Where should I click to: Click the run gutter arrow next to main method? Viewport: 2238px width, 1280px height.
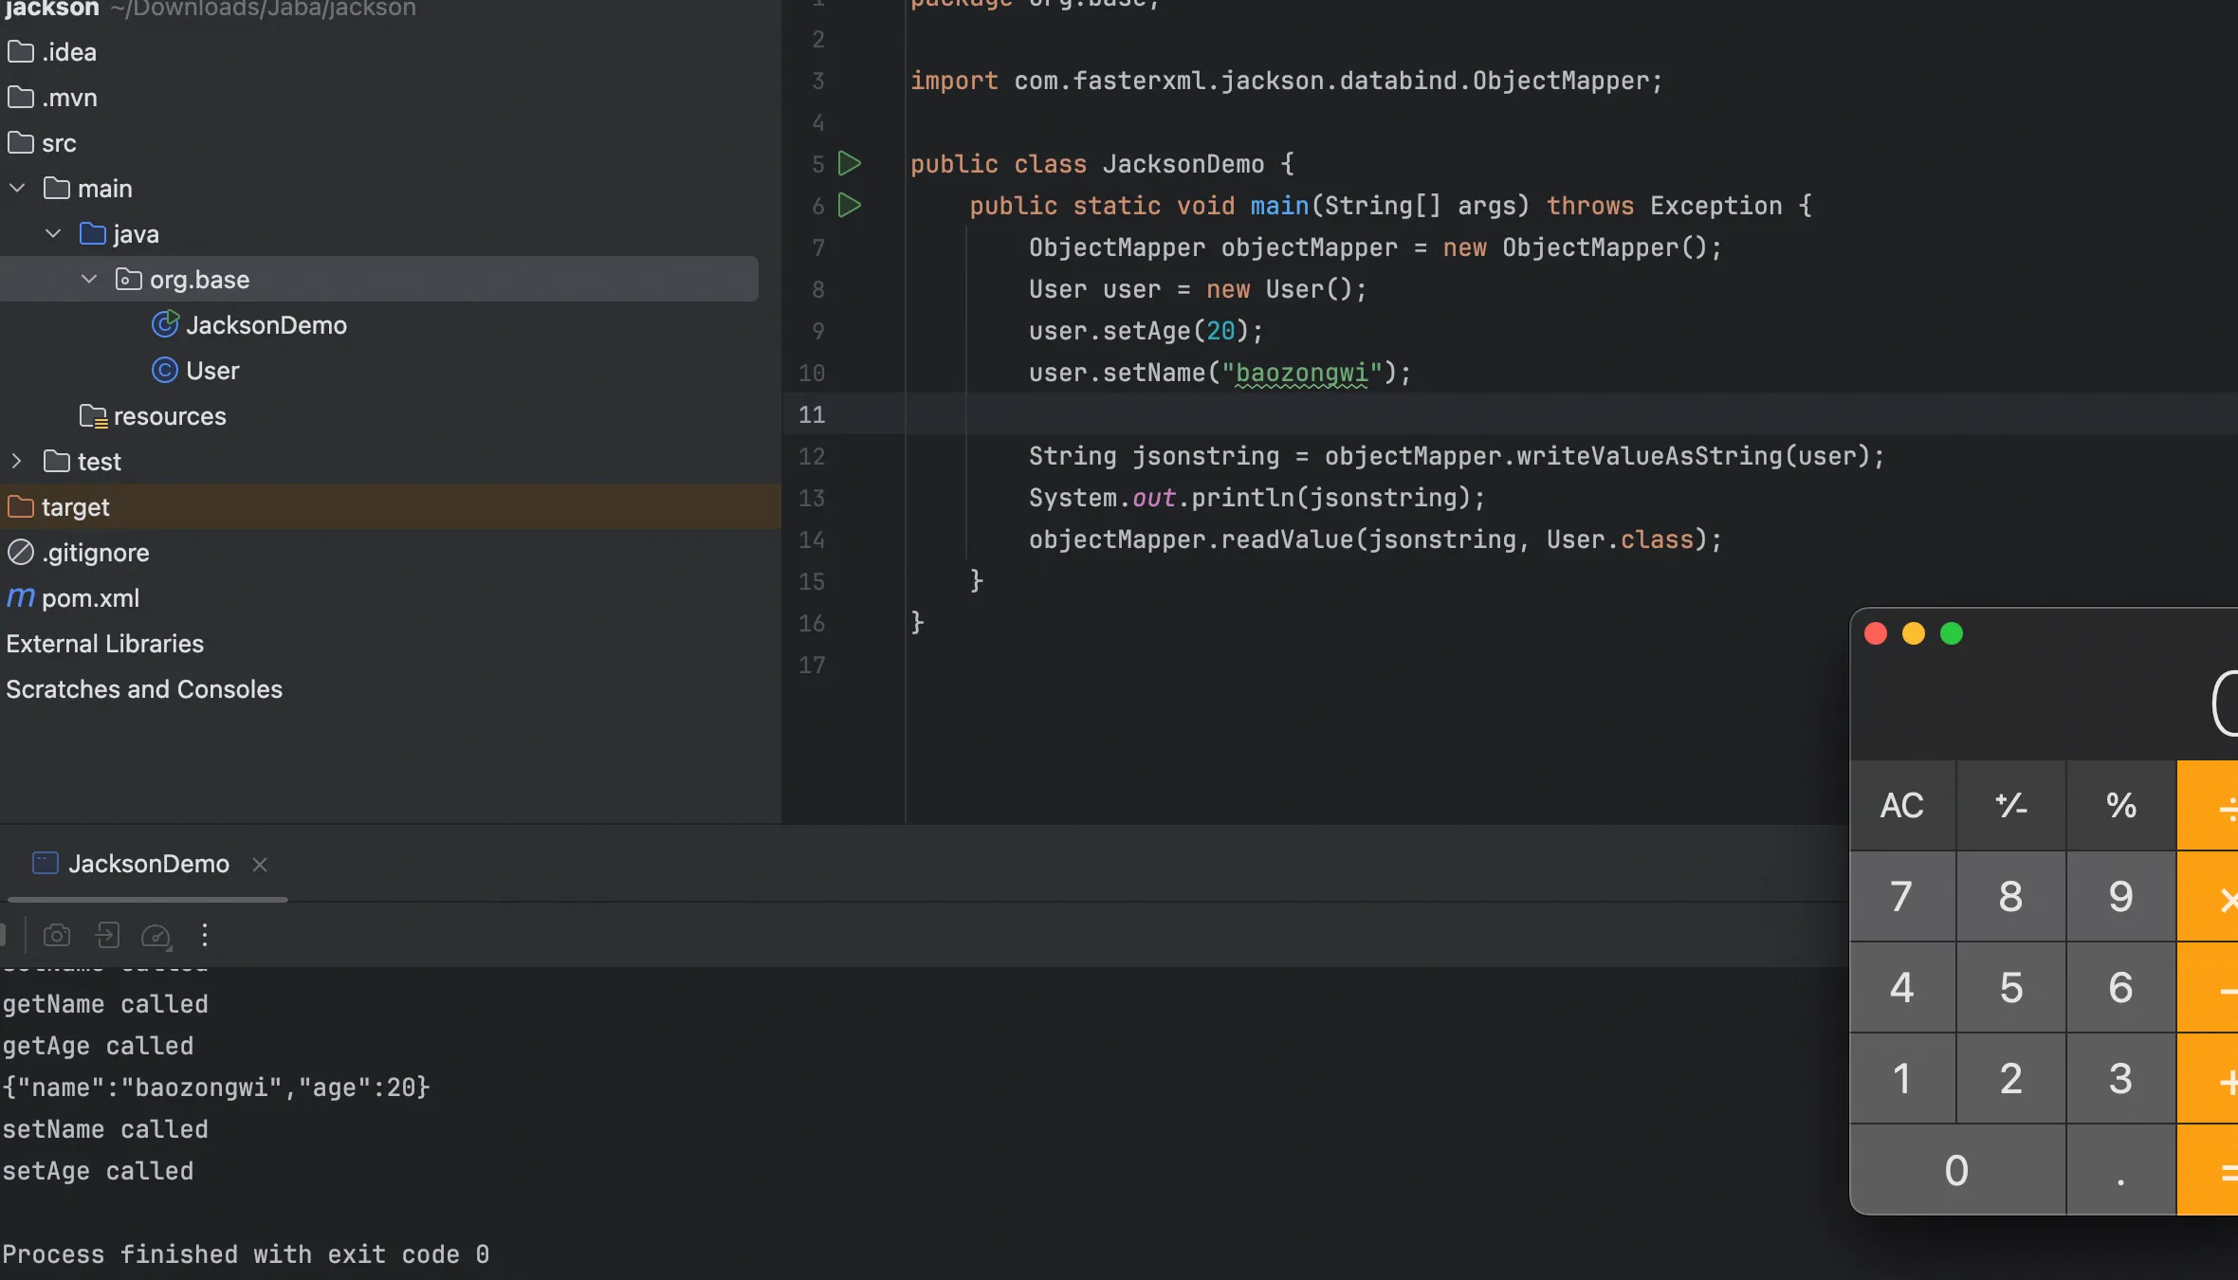tap(850, 206)
